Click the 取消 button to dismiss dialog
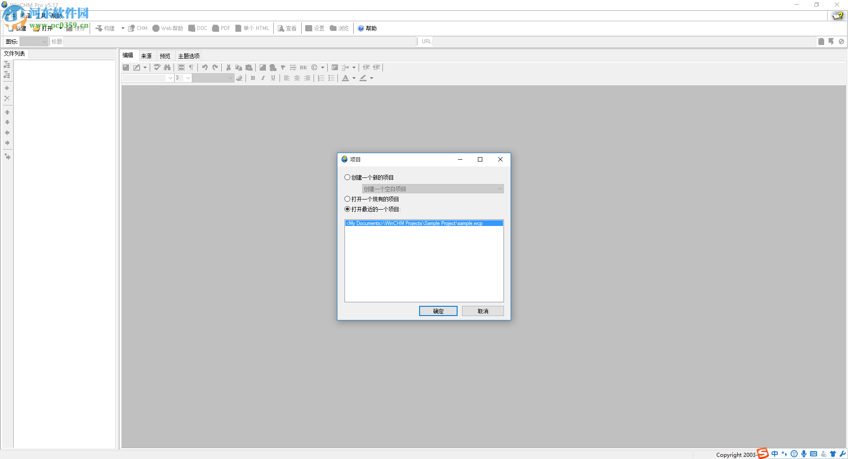The image size is (848, 459). (x=482, y=311)
